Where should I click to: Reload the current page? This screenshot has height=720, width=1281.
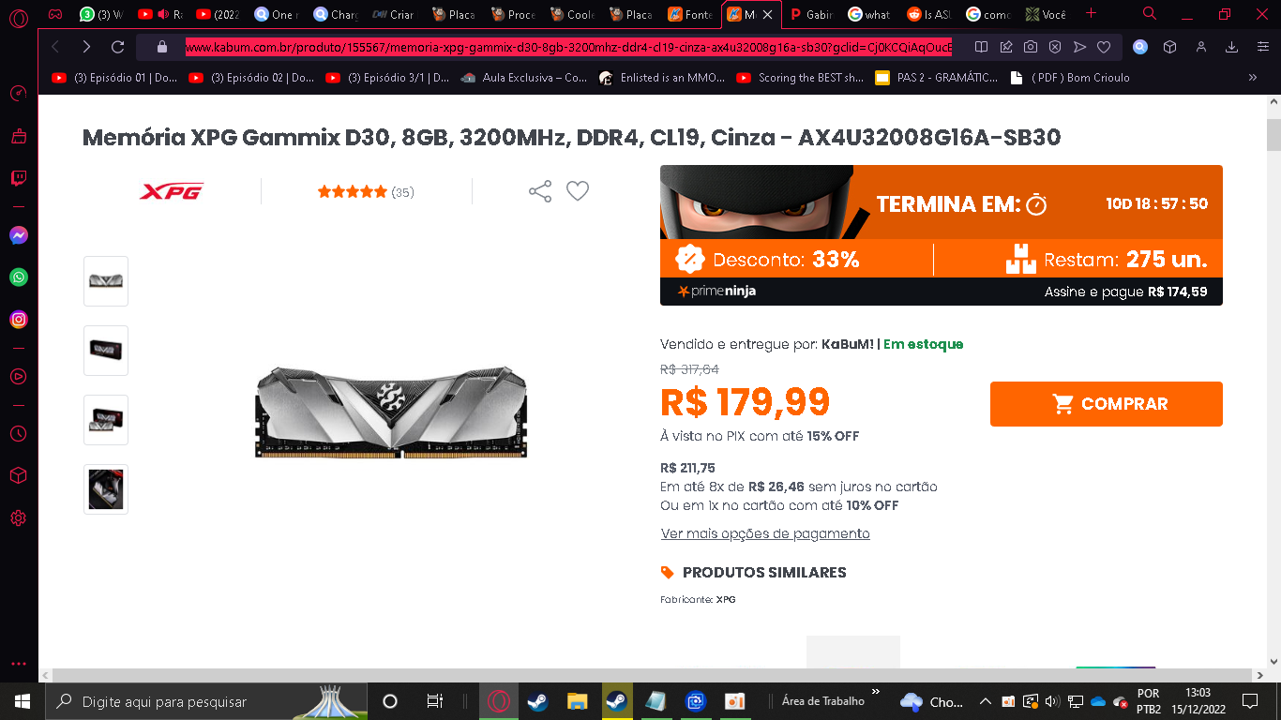pyautogui.click(x=117, y=47)
